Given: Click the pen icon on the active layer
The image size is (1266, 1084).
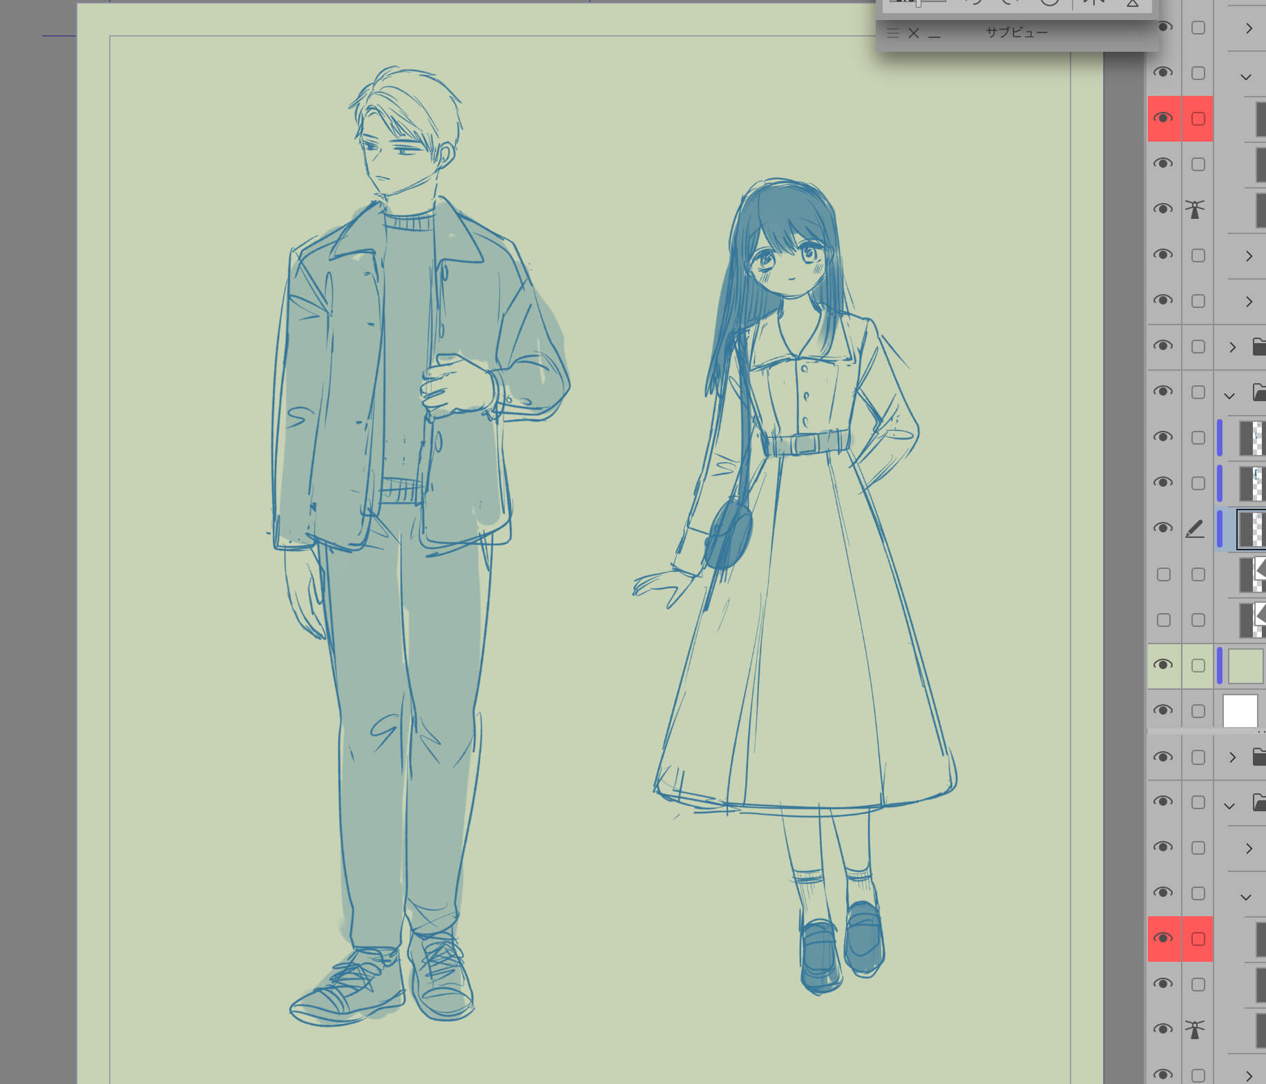Looking at the screenshot, I should tap(1195, 529).
